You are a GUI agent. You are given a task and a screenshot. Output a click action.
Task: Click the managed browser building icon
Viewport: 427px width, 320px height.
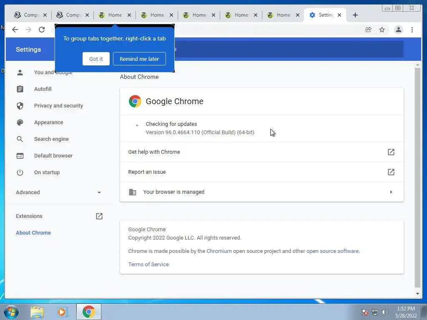132,192
